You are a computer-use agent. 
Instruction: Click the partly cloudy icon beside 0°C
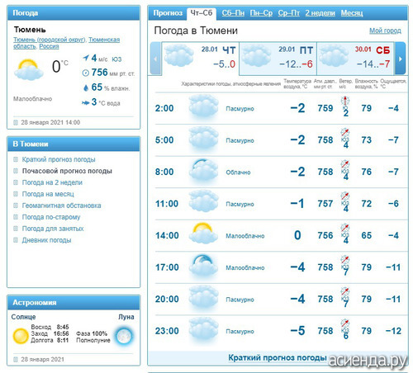[x=29, y=70]
